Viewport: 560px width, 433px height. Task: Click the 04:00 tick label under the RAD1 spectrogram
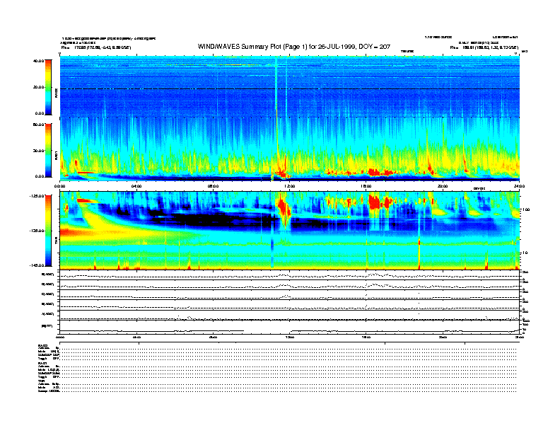136,186
